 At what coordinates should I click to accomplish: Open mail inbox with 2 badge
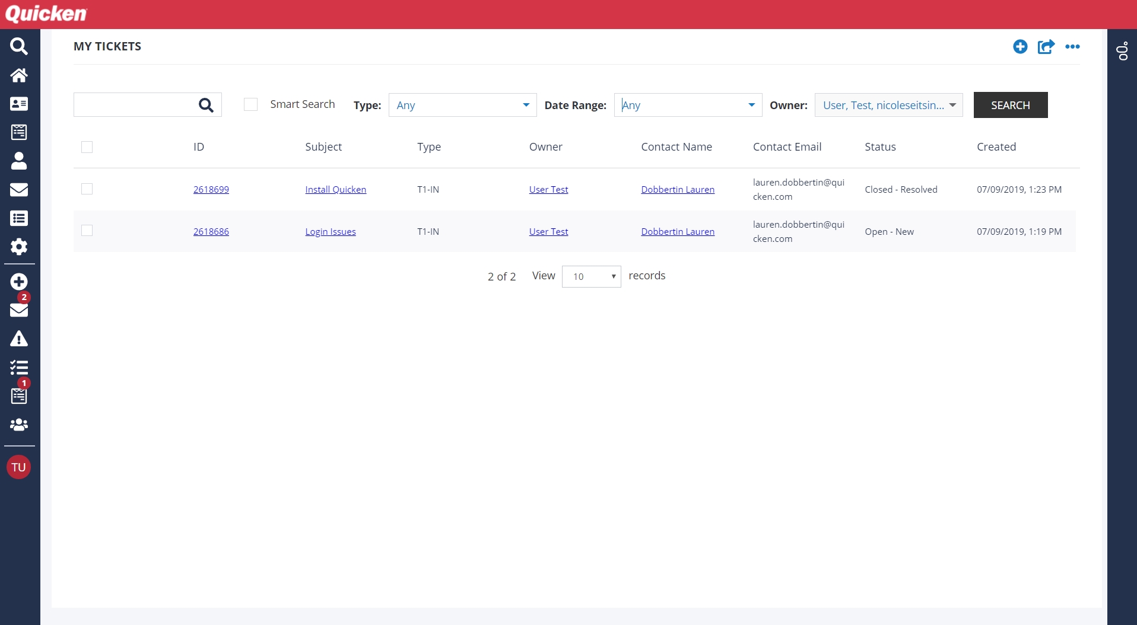(19, 309)
